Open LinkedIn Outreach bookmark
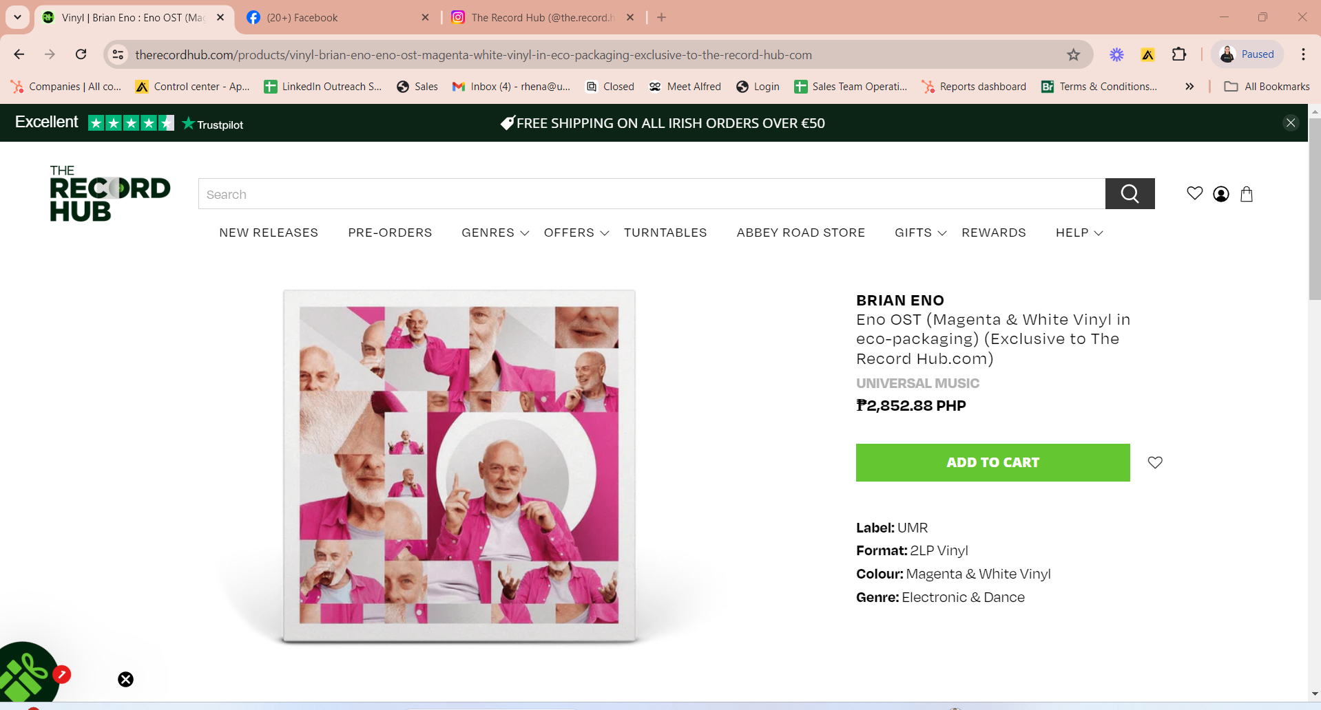 click(322, 87)
